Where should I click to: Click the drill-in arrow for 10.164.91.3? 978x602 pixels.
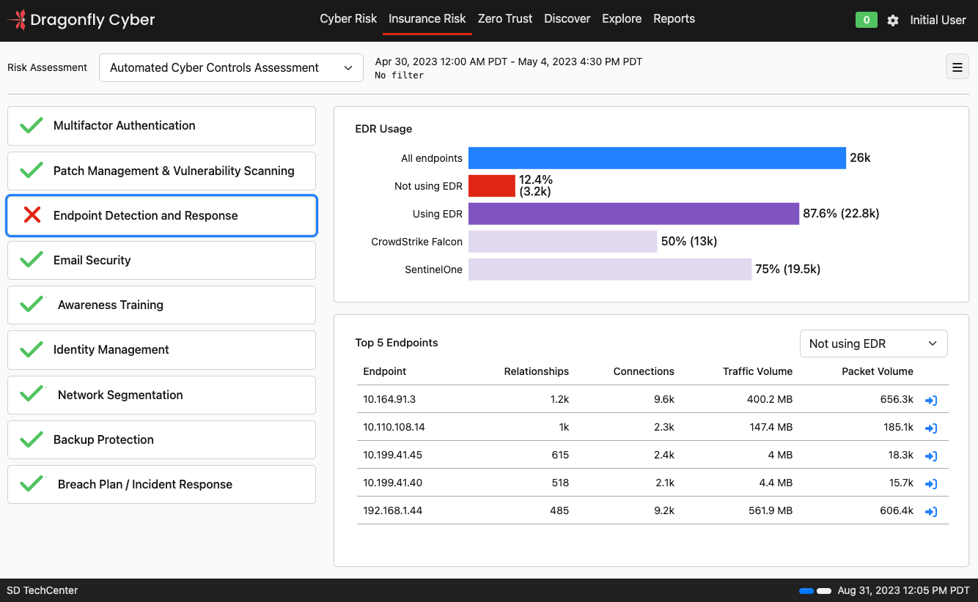(931, 400)
